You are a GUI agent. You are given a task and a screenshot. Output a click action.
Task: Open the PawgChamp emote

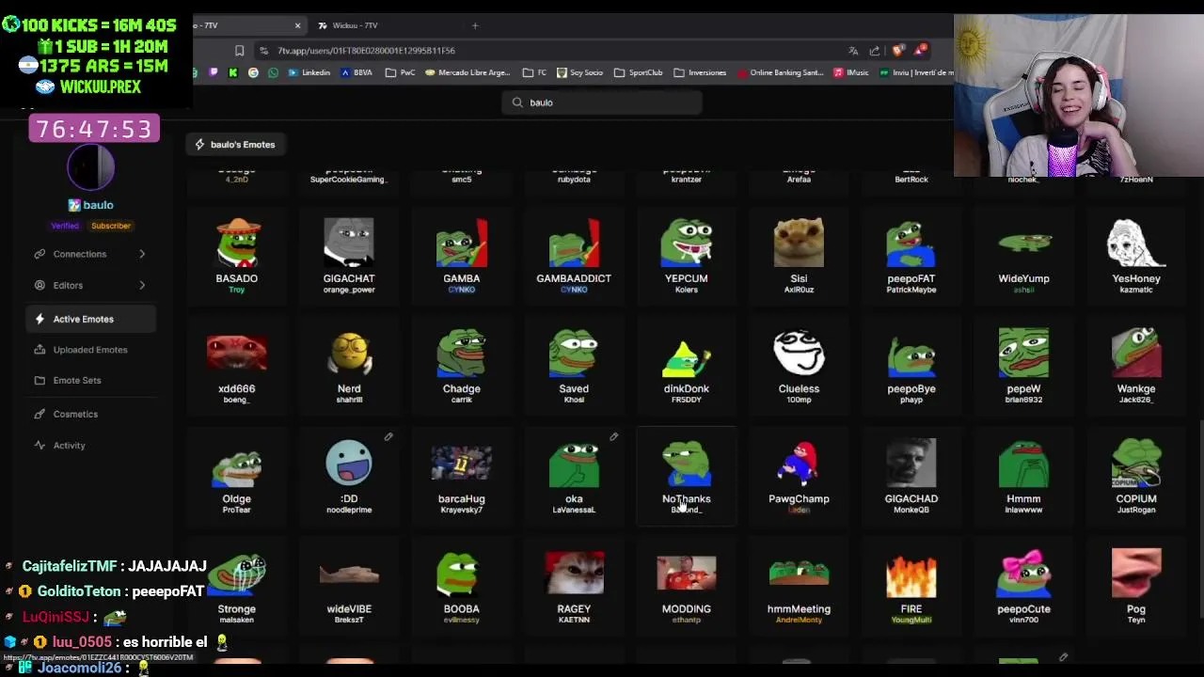799,476
